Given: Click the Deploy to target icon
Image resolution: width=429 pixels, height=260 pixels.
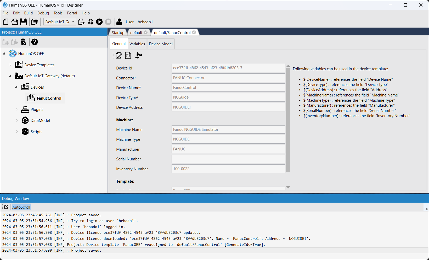Looking at the screenshot, I should pyautogui.click(x=81, y=22).
